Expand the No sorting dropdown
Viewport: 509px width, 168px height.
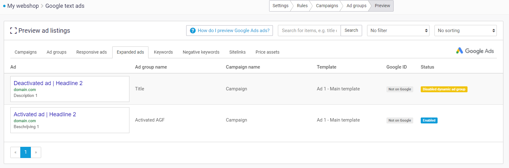(465, 31)
